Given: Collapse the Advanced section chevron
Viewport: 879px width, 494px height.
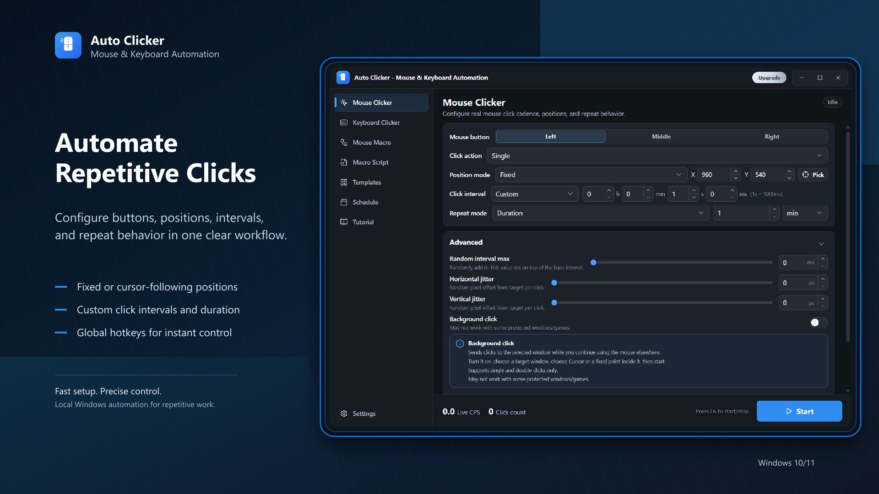Looking at the screenshot, I should click(x=821, y=243).
